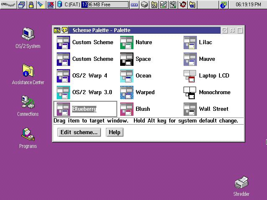Click the Scheme Palette system menu icon
This screenshot has width=267, height=200.
tap(57, 30)
